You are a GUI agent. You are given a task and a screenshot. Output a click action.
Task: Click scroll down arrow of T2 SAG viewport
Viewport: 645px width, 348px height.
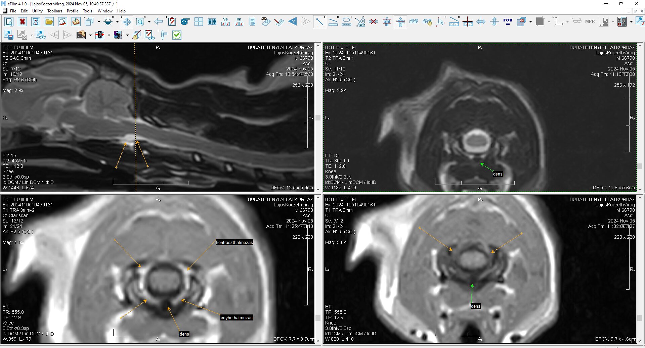(x=318, y=189)
